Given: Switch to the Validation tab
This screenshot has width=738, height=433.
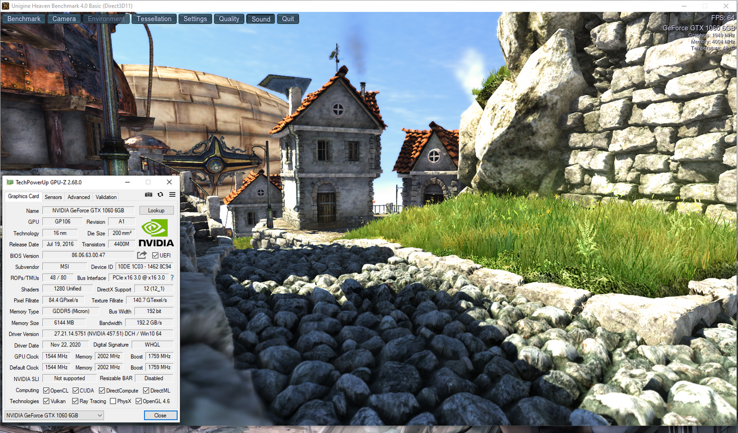Looking at the screenshot, I should click(106, 197).
